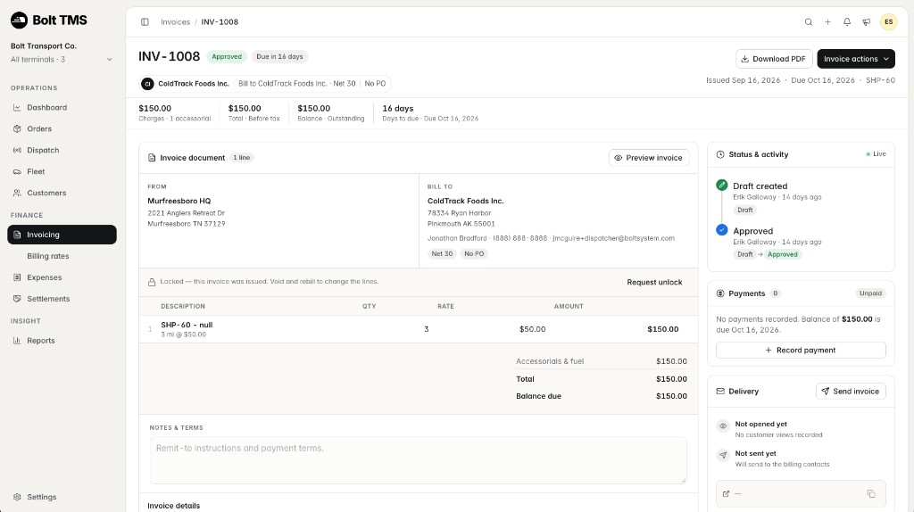Screen dimensions: 914x512
Task: Click the Approved blue check icon
Action: click(721, 230)
